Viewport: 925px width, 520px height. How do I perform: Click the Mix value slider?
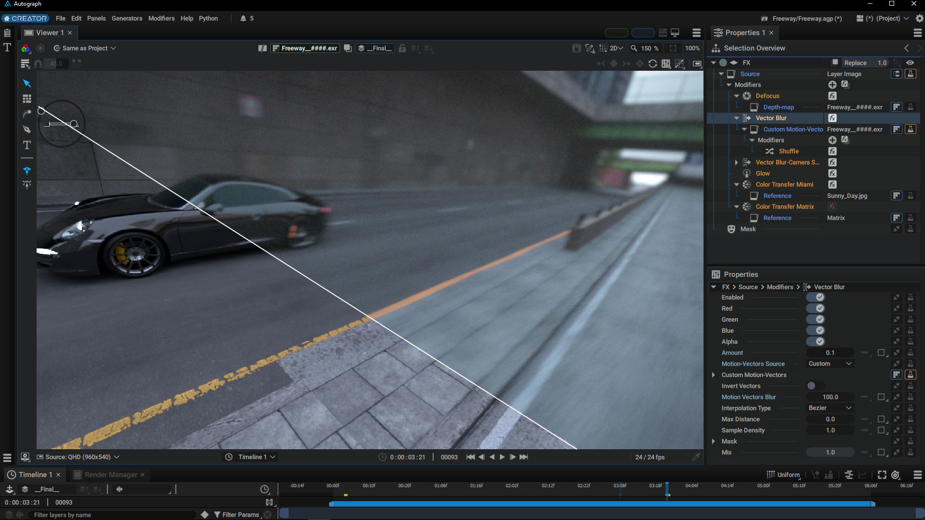click(x=830, y=452)
